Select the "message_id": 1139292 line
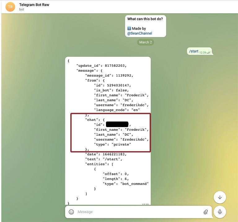Image resolution: width=238 pixels, height=222 pixels. pyautogui.click(x=109, y=75)
